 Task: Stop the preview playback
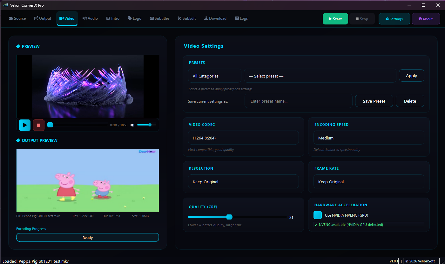[x=39, y=125]
